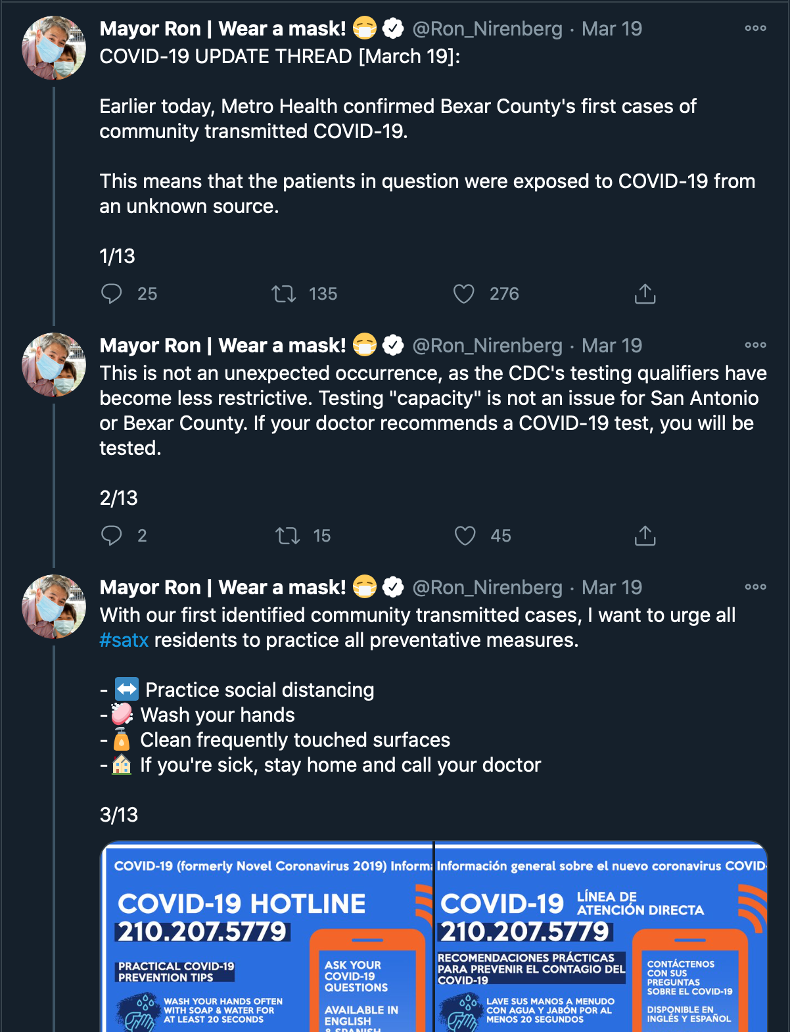
Task: Open more options on the 3/13 tweet
Action: click(755, 587)
